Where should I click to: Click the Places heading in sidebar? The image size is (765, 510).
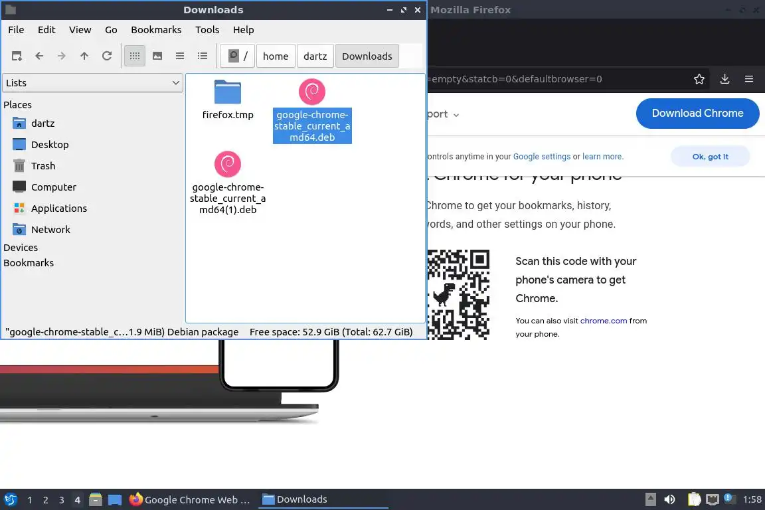coord(17,105)
